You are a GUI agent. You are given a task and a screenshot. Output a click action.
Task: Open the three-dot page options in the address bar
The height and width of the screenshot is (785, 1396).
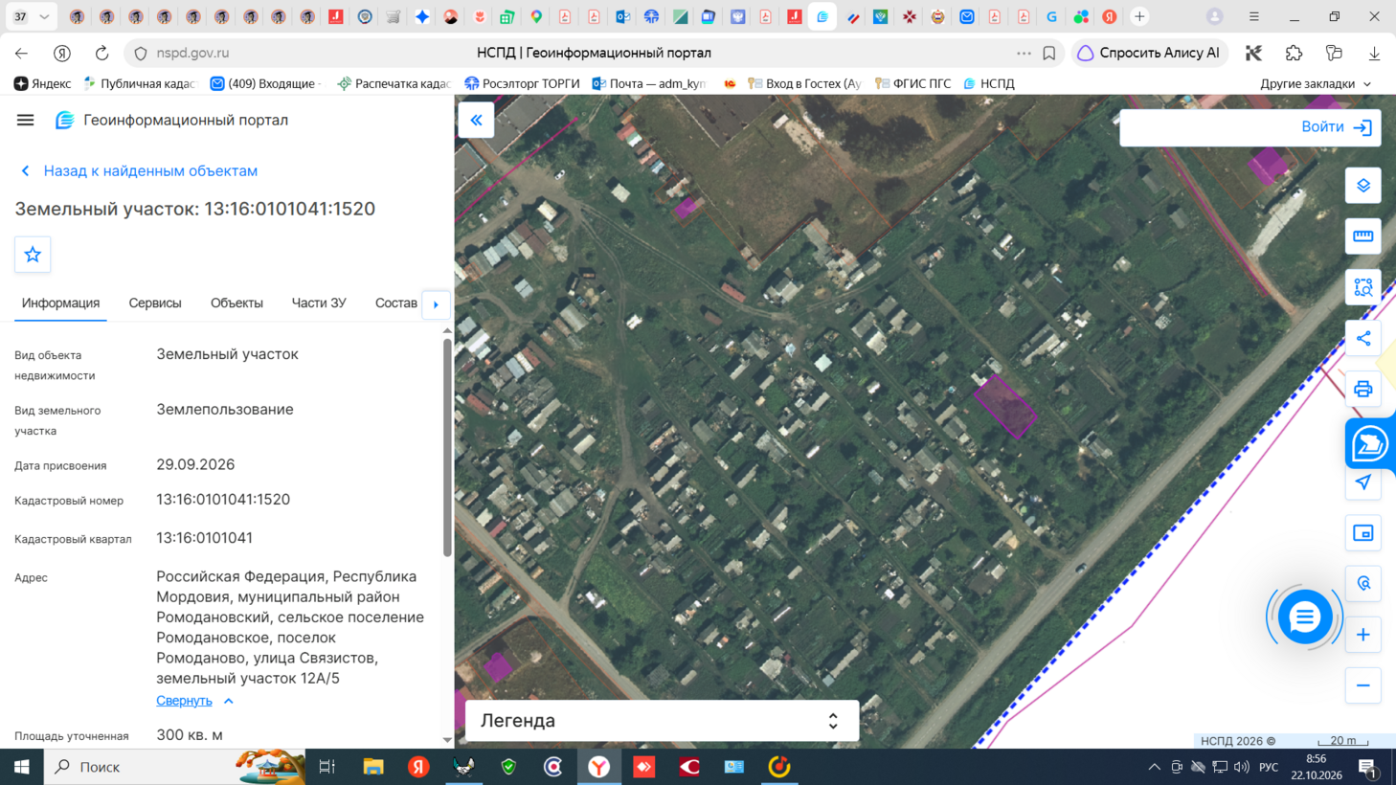1024,54
